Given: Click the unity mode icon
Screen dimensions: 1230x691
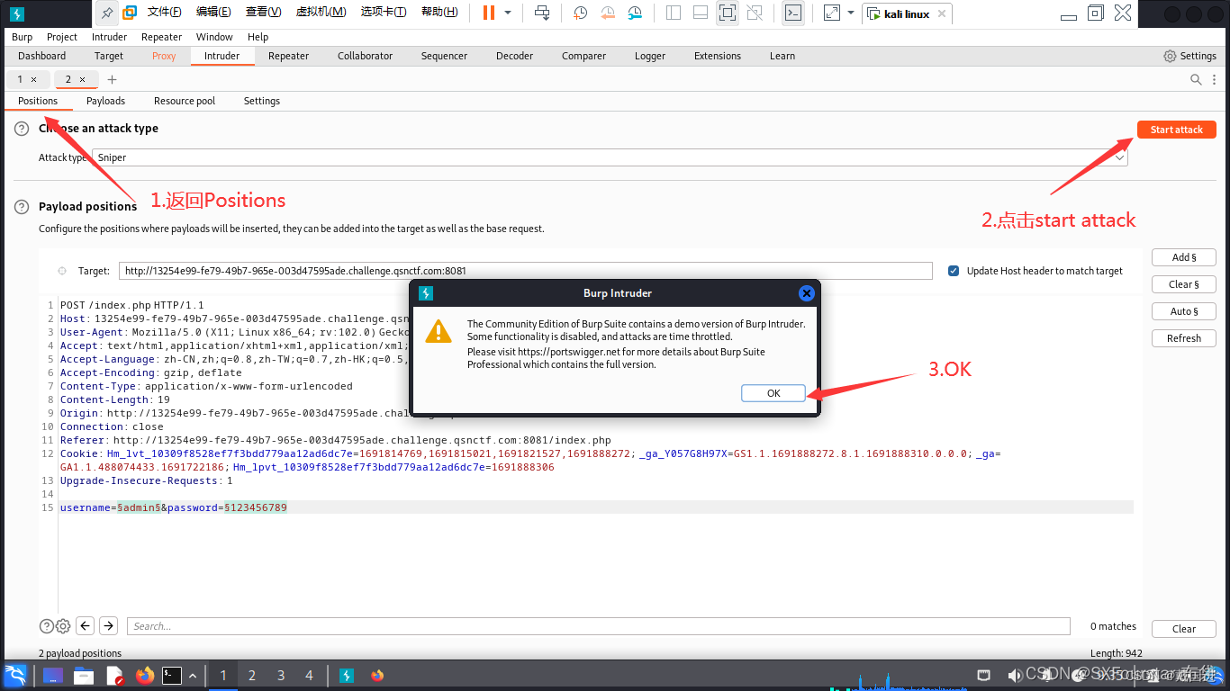Looking at the screenshot, I should [755, 13].
